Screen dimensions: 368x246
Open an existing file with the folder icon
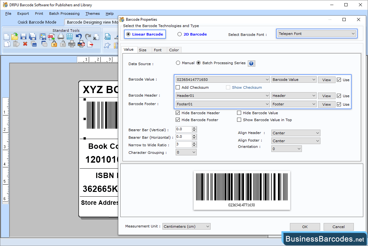coord(14,36)
